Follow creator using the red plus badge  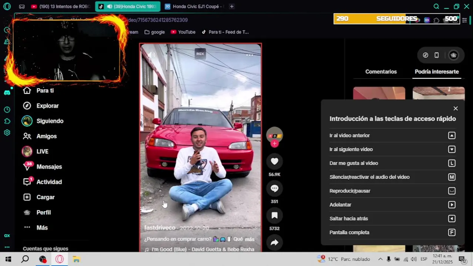pos(274,144)
